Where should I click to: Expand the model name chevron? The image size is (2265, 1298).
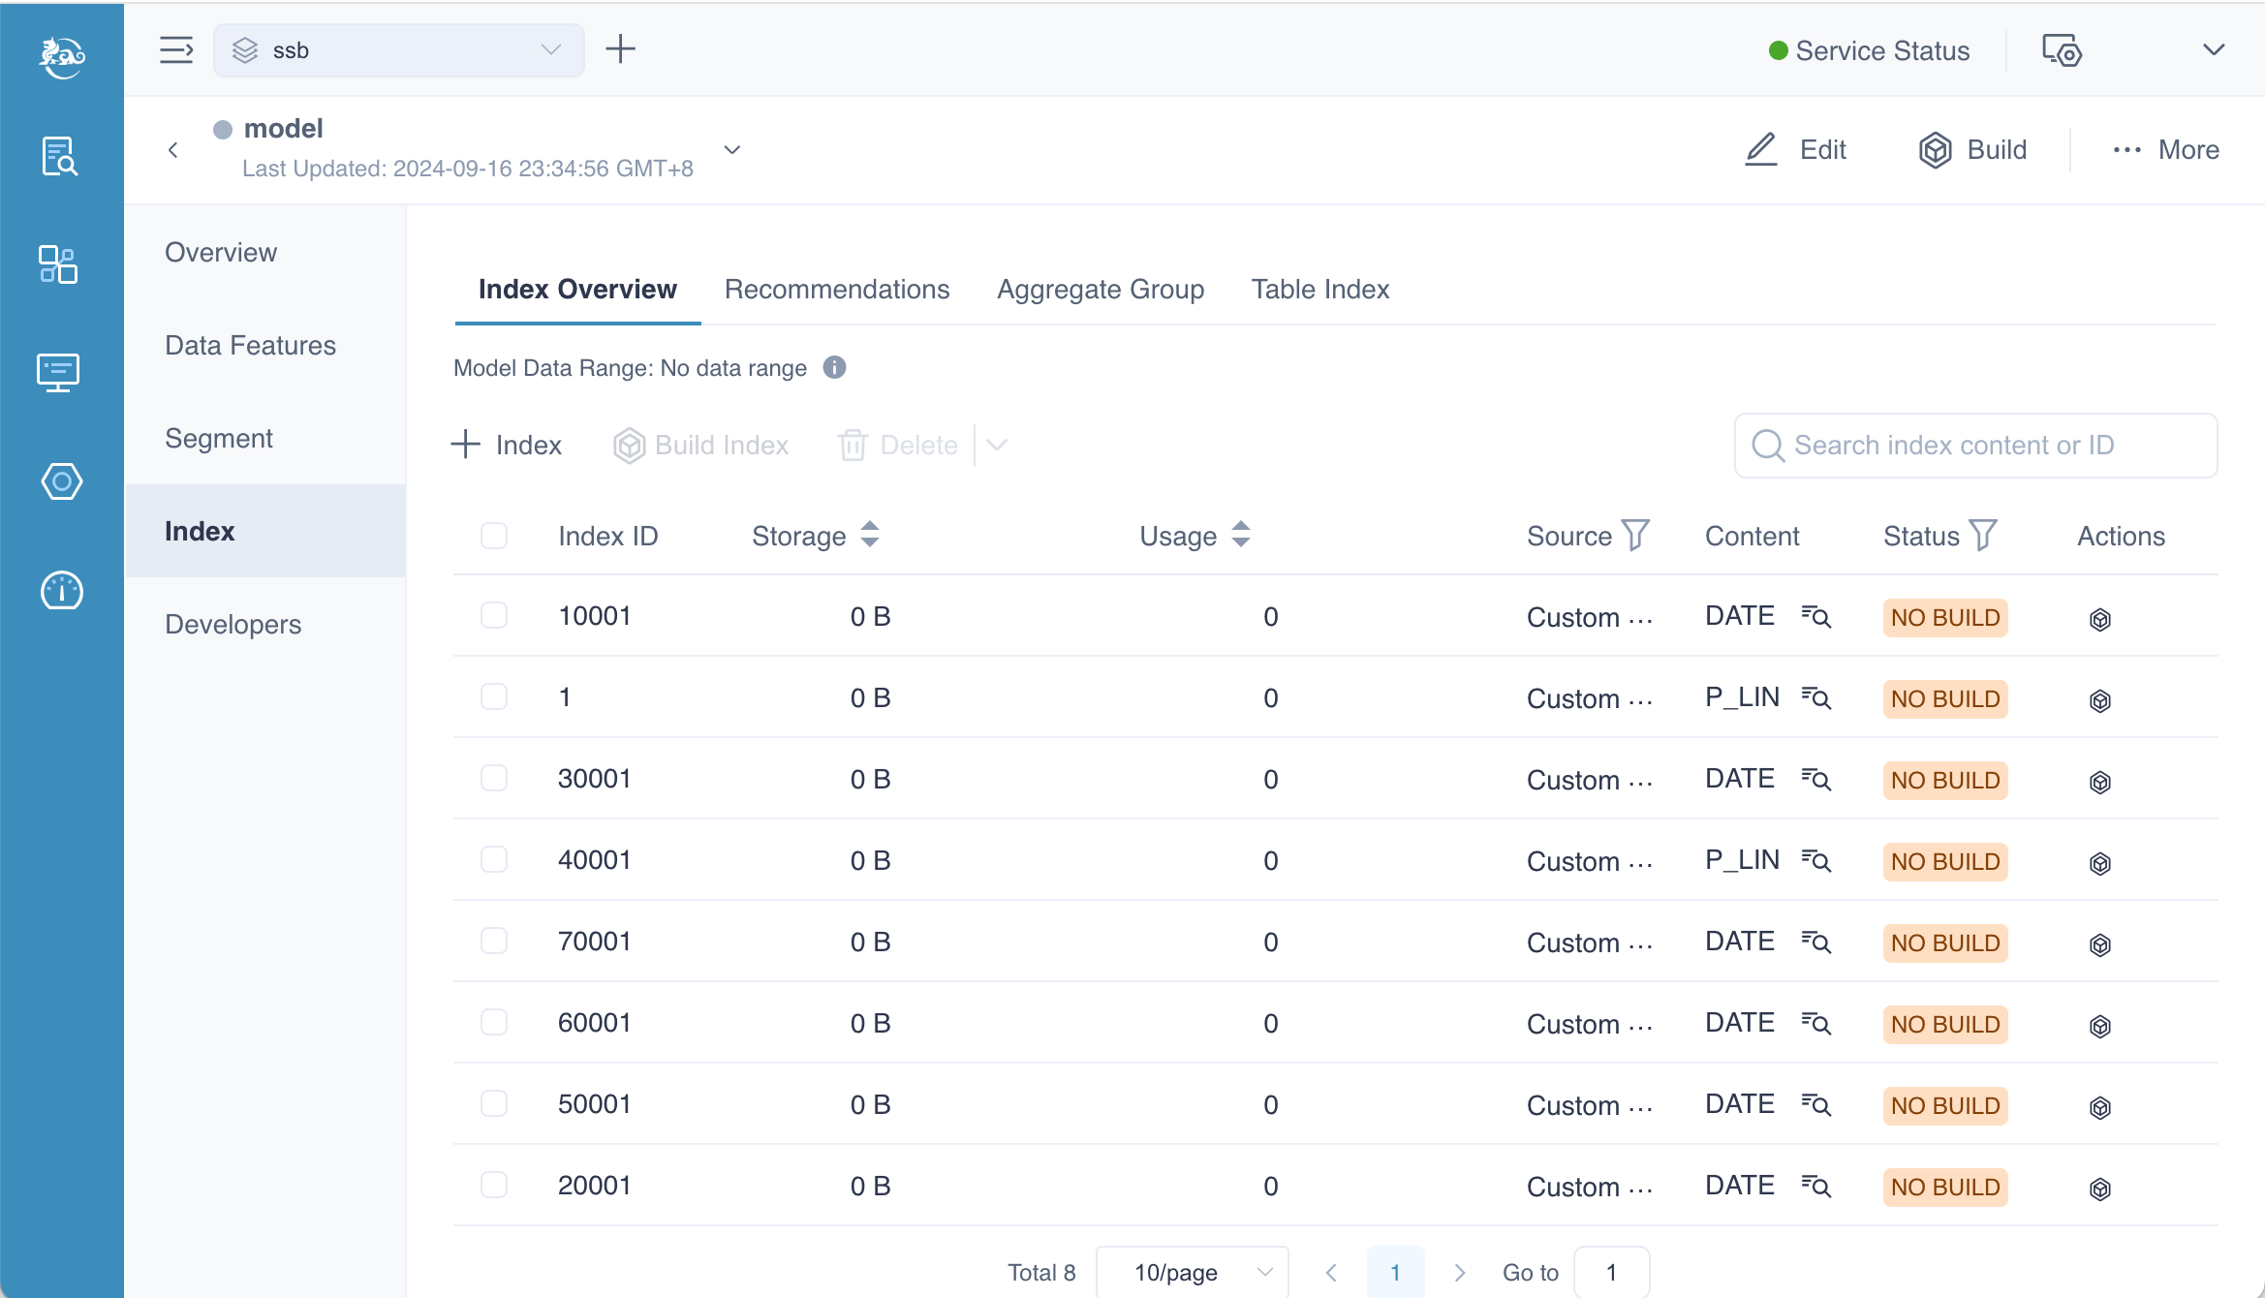pyautogui.click(x=732, y=149)
